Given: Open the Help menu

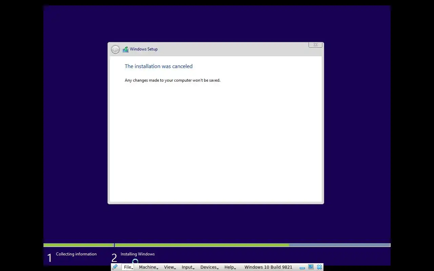Looking at the screenshot, I should click(230, 267).
